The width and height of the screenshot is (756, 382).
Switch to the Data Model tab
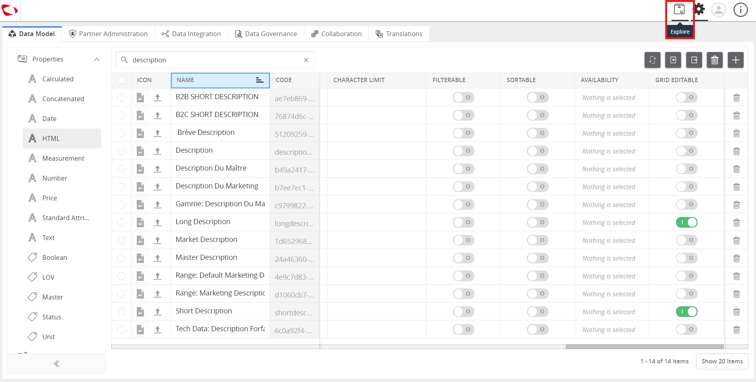32,34
